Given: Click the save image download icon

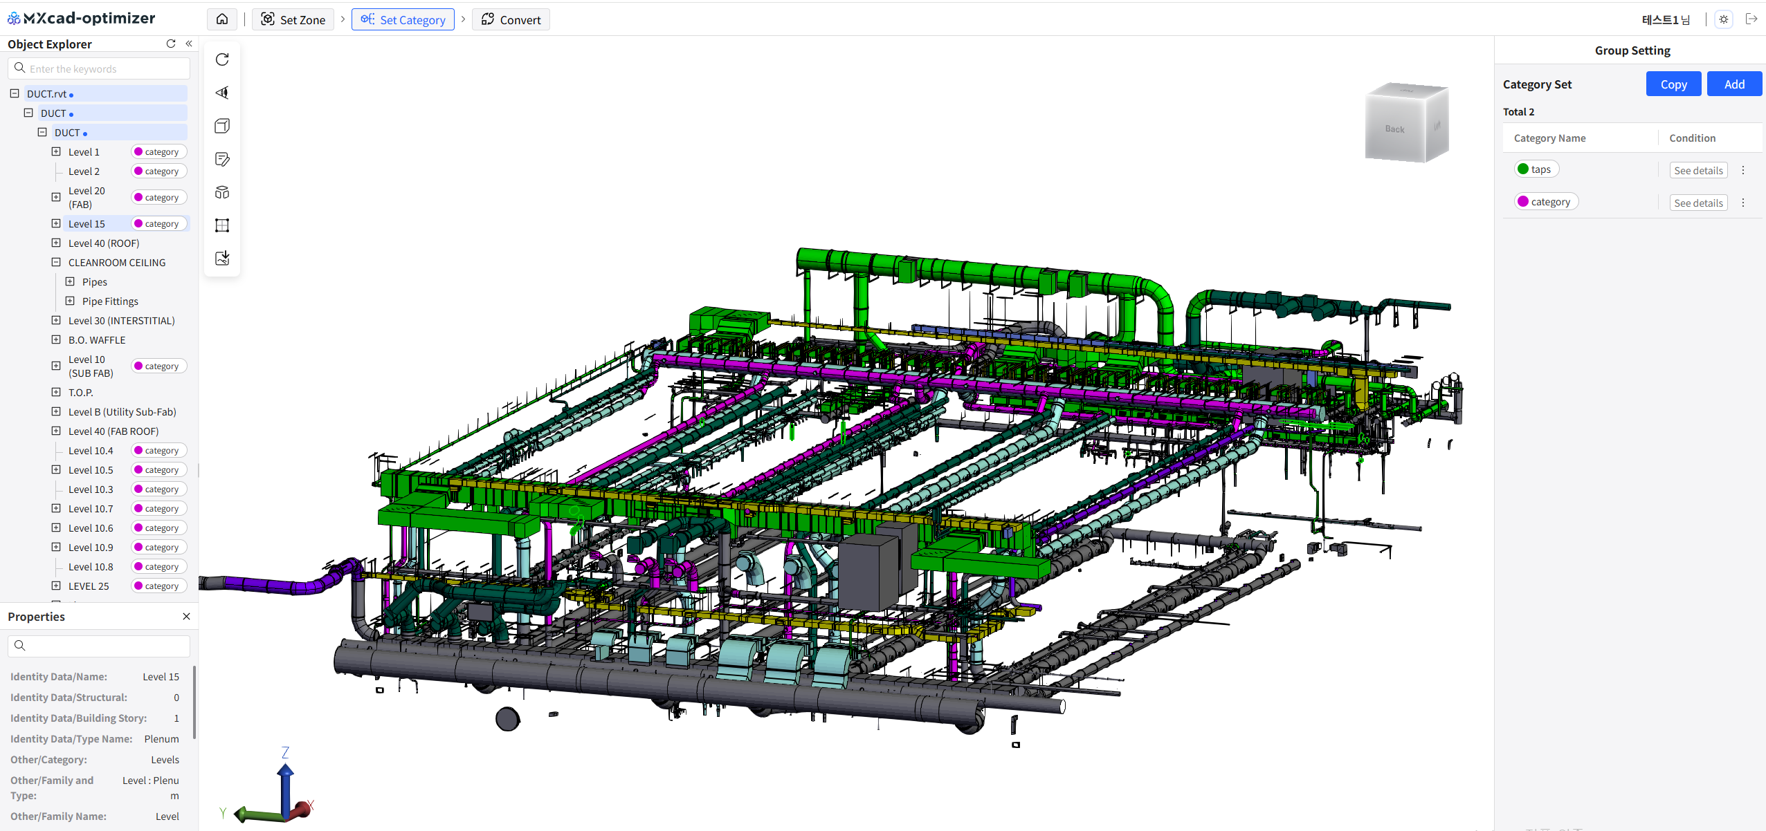Looking at the screenshot, I should point(222,259).
